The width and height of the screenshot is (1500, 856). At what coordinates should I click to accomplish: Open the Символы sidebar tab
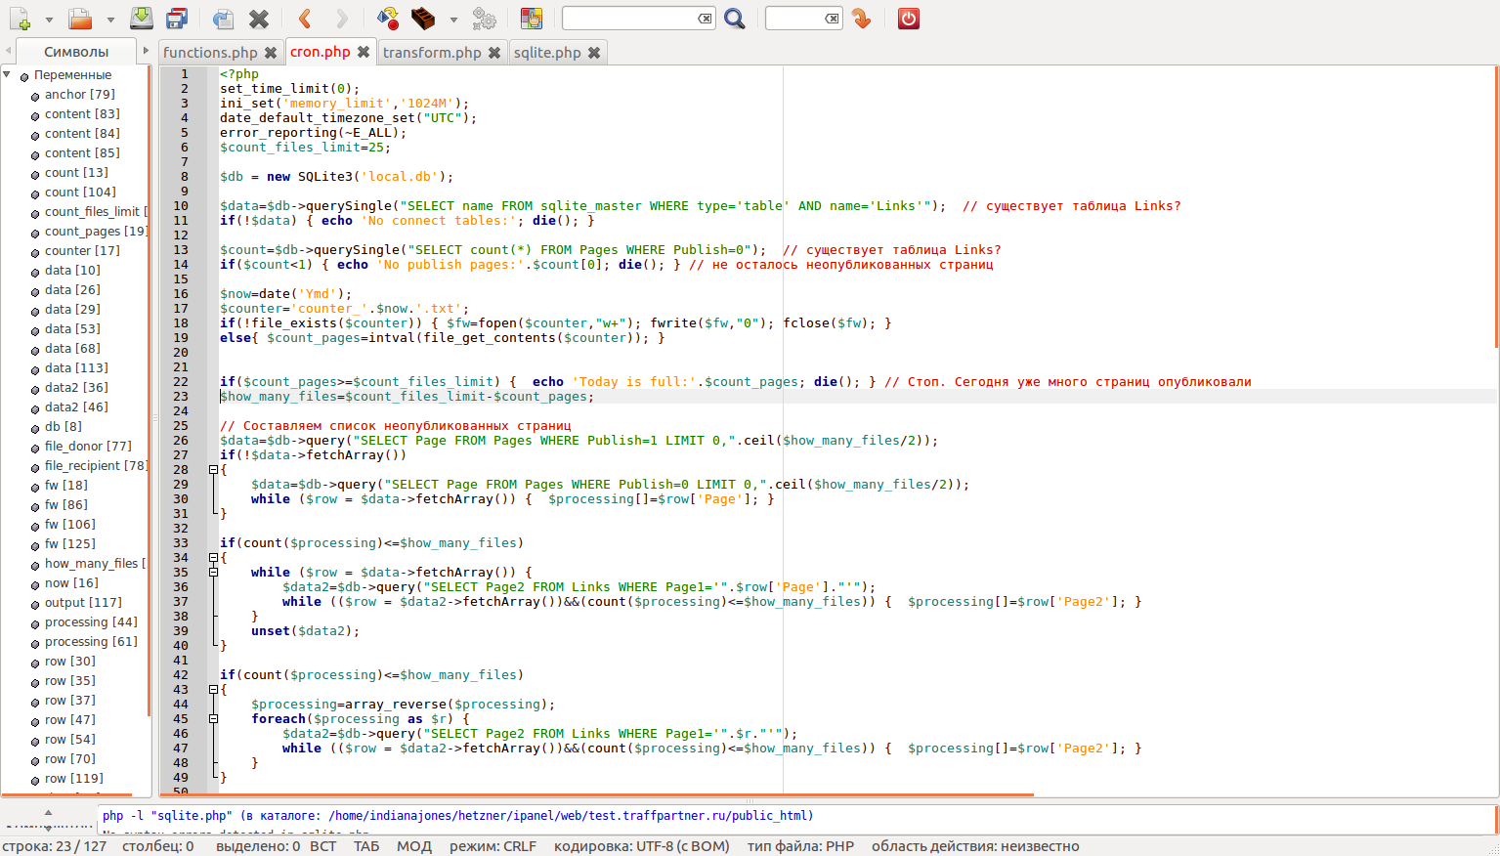76,52
